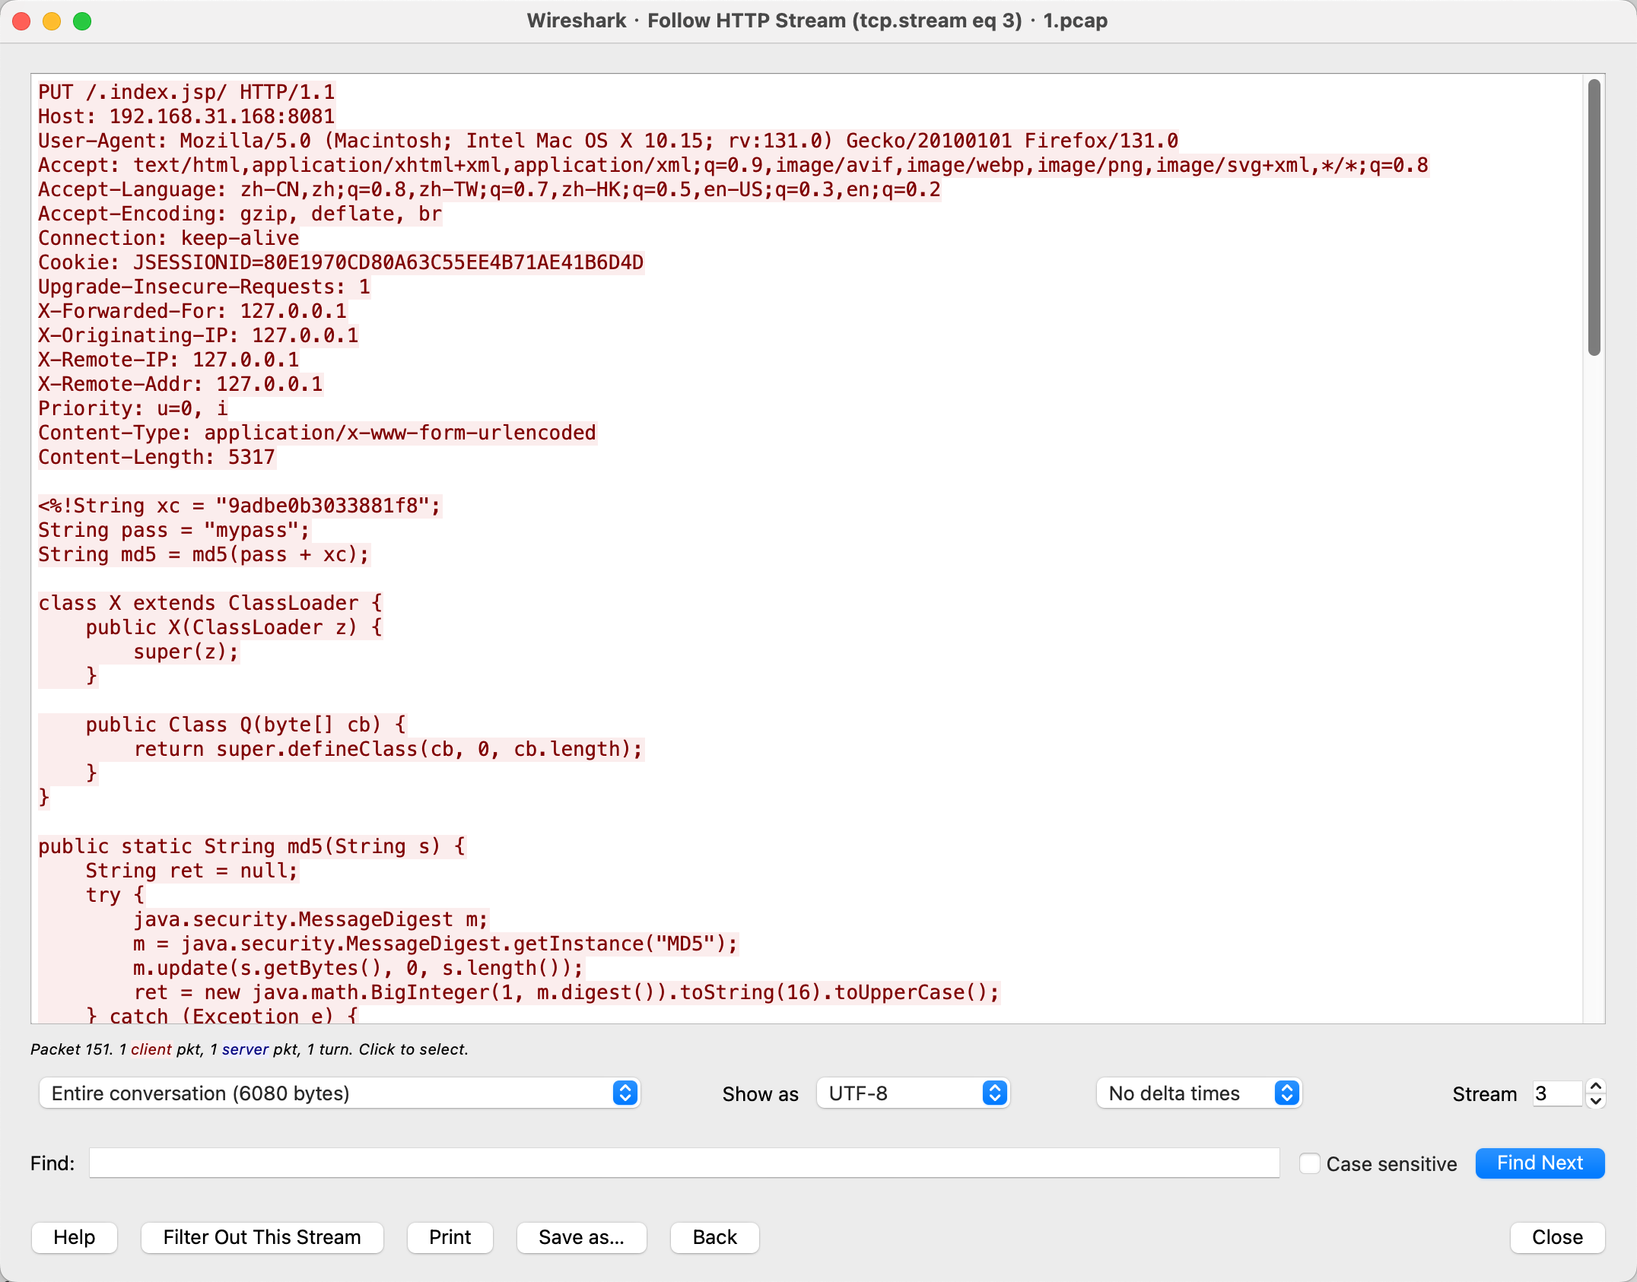Viewport: 1637px width, 1282px height.
Task: Open the Entire conversation dropdown
Action: pyautogui.click(x=339, y=1093)
